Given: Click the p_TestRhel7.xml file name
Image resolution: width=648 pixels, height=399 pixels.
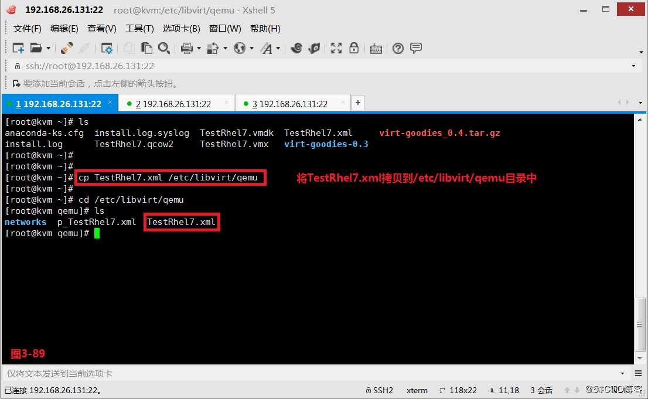Looking at the screenshot, I should click(97, 223).
